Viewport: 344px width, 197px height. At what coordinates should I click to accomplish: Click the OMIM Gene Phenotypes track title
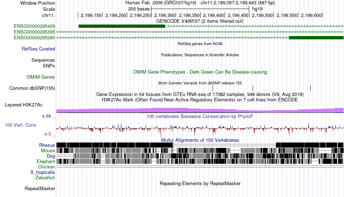[x=200, y=72]
